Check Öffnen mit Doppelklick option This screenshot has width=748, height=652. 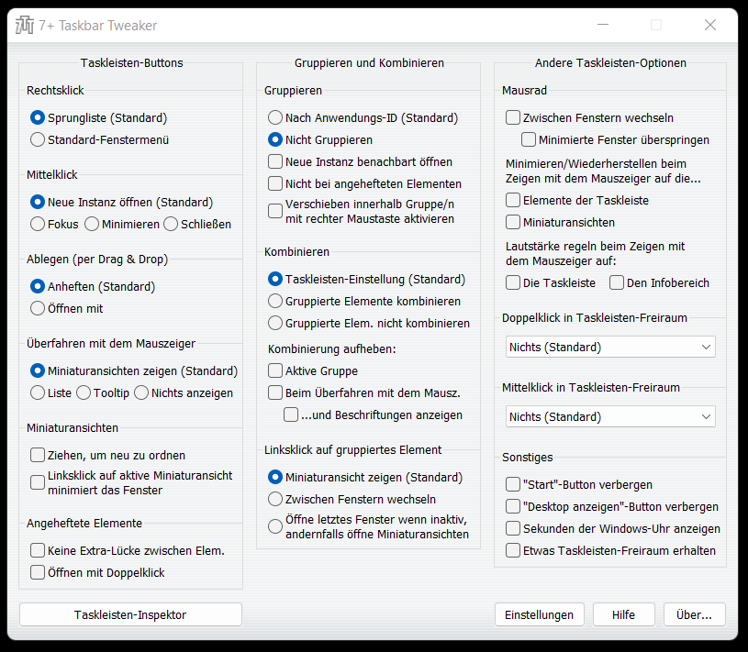click(38, 572)
